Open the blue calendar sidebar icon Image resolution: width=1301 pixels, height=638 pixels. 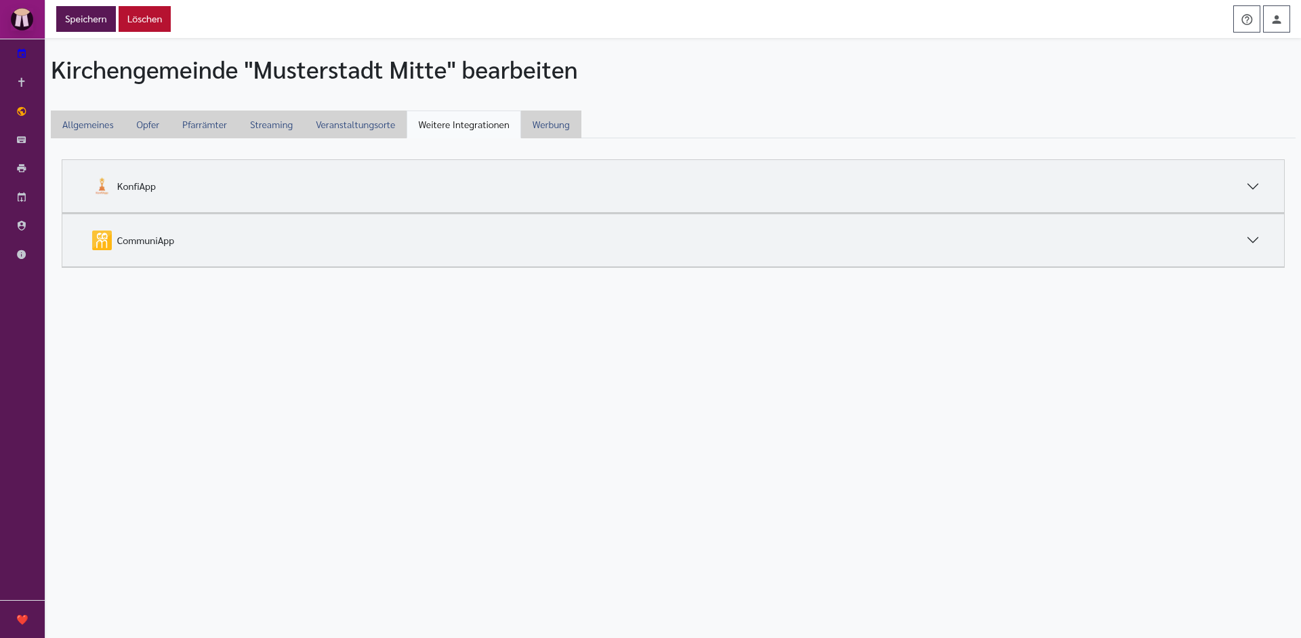tap(22, 54)
